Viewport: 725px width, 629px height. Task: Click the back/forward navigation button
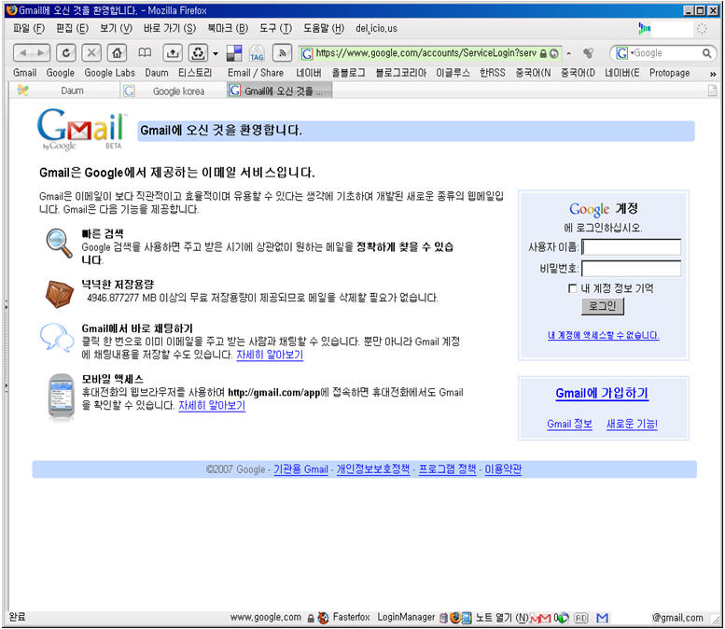[31, 53]
